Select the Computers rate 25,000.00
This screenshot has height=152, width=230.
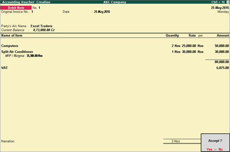tap(189, 46)
